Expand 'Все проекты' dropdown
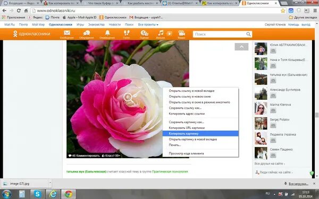Viewport: 319px width, 199px height. pyautogui.click(x=148, y=24)
